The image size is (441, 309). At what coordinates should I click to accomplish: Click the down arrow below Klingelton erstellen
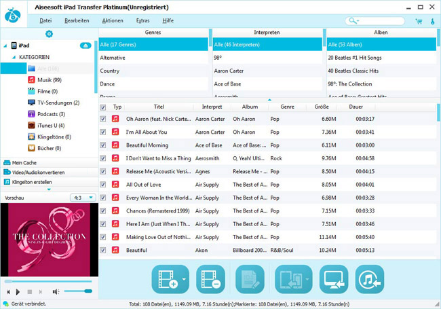tap(50, 189)
